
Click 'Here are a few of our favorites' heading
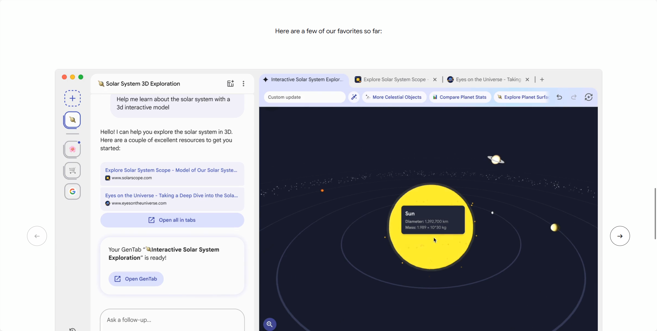[328, 31]
